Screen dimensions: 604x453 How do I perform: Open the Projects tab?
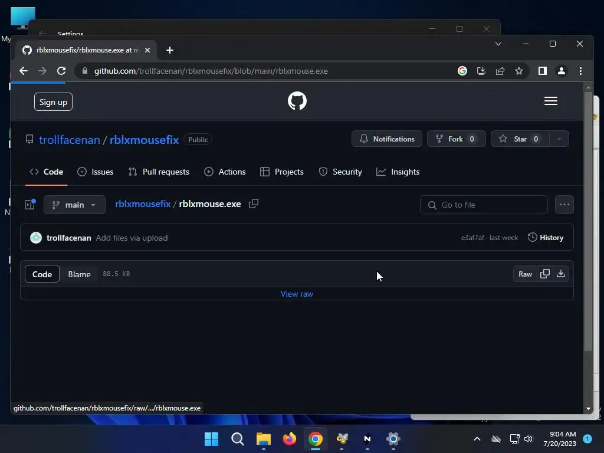click(x=282, y=172)
